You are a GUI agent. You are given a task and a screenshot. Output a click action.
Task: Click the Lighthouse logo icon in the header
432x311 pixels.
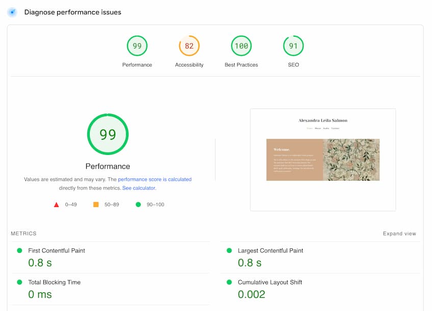tap(12, 12)
